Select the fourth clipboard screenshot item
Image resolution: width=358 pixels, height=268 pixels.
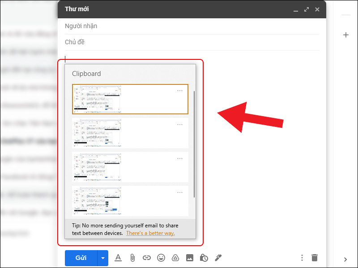[x=130, y=201]
